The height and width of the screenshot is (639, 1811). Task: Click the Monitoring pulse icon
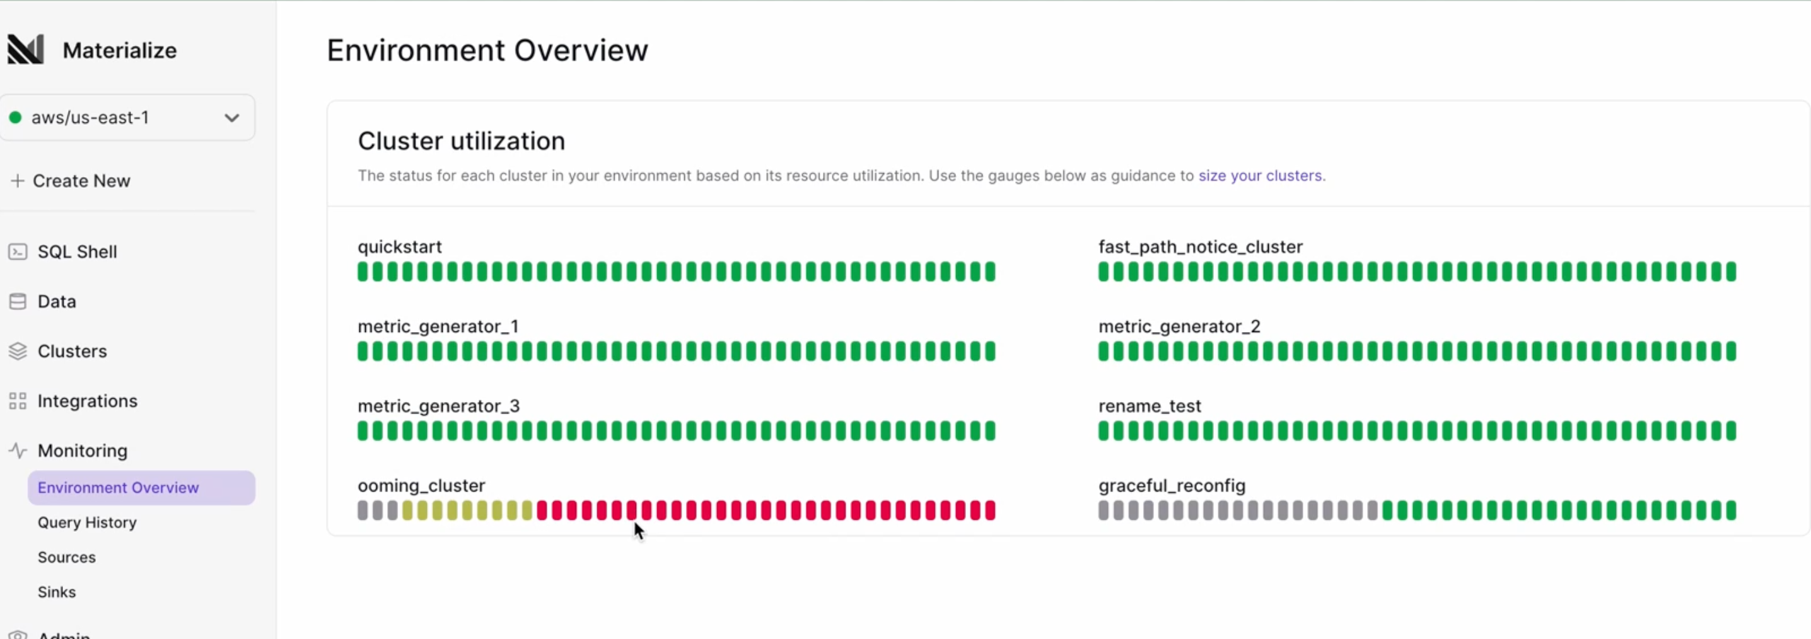[18, 451]
